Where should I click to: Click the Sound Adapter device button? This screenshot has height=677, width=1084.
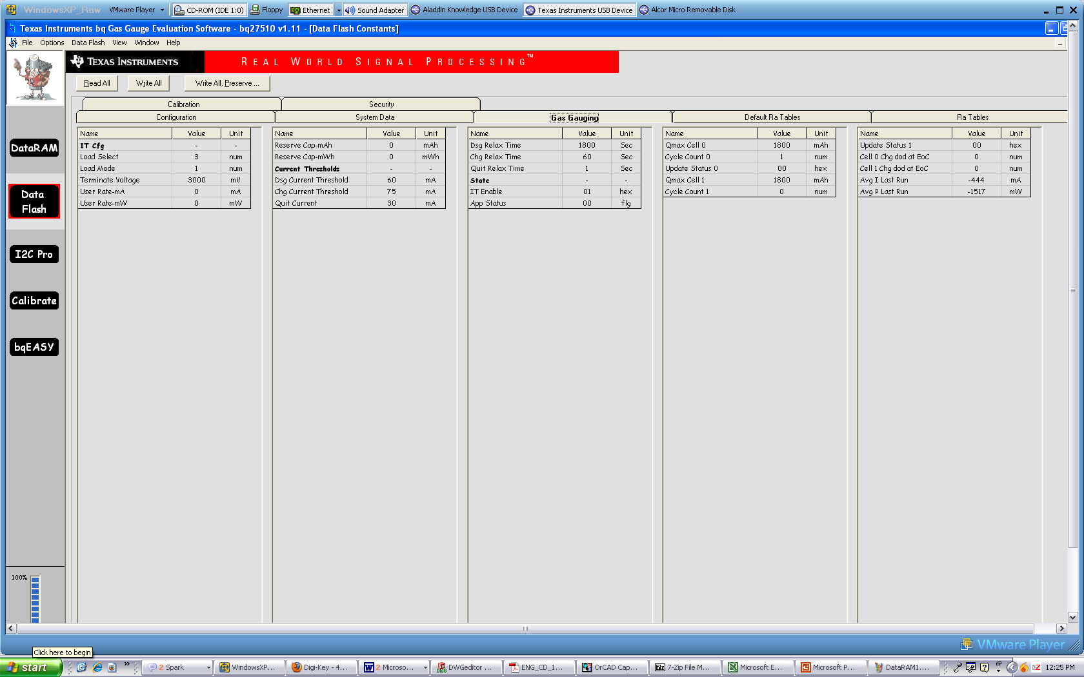tap(375, 10)
